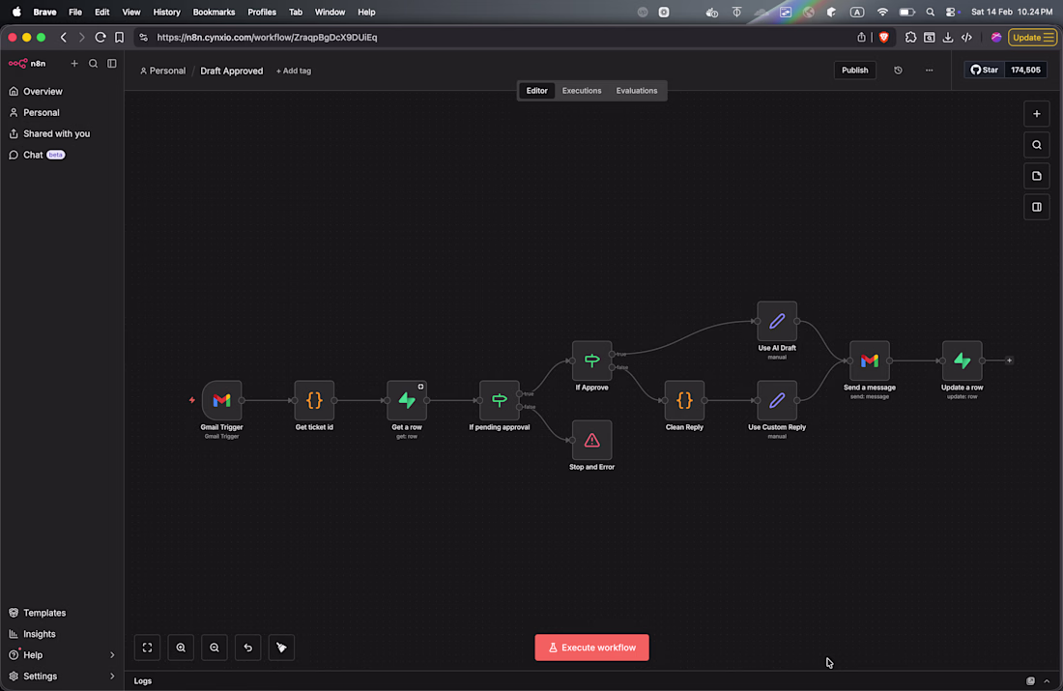
Task: Click Add tag link
Action: click(294, 71)
